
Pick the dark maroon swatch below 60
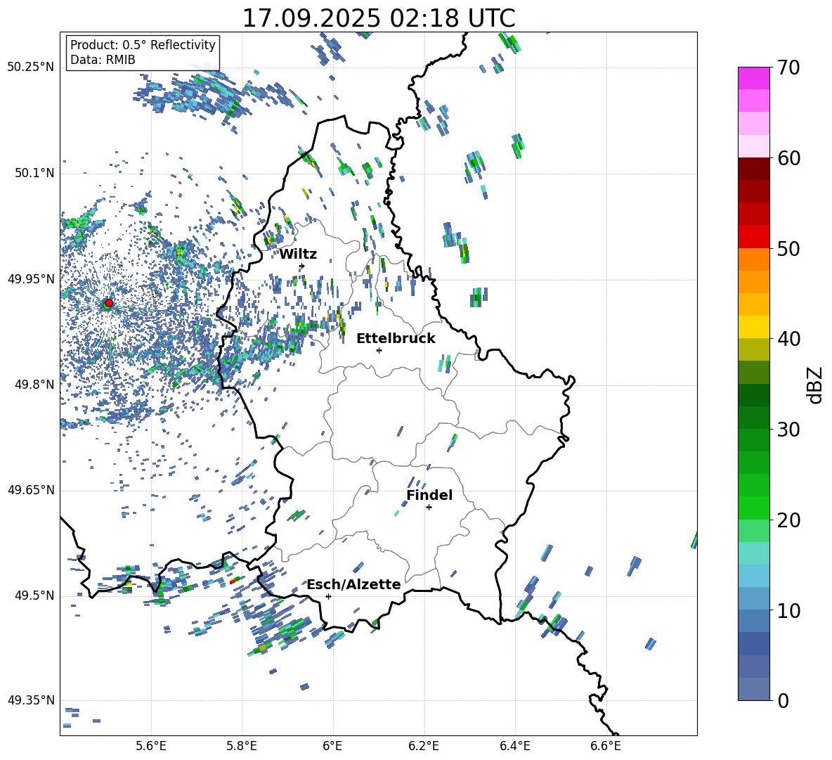click(754, 169)
